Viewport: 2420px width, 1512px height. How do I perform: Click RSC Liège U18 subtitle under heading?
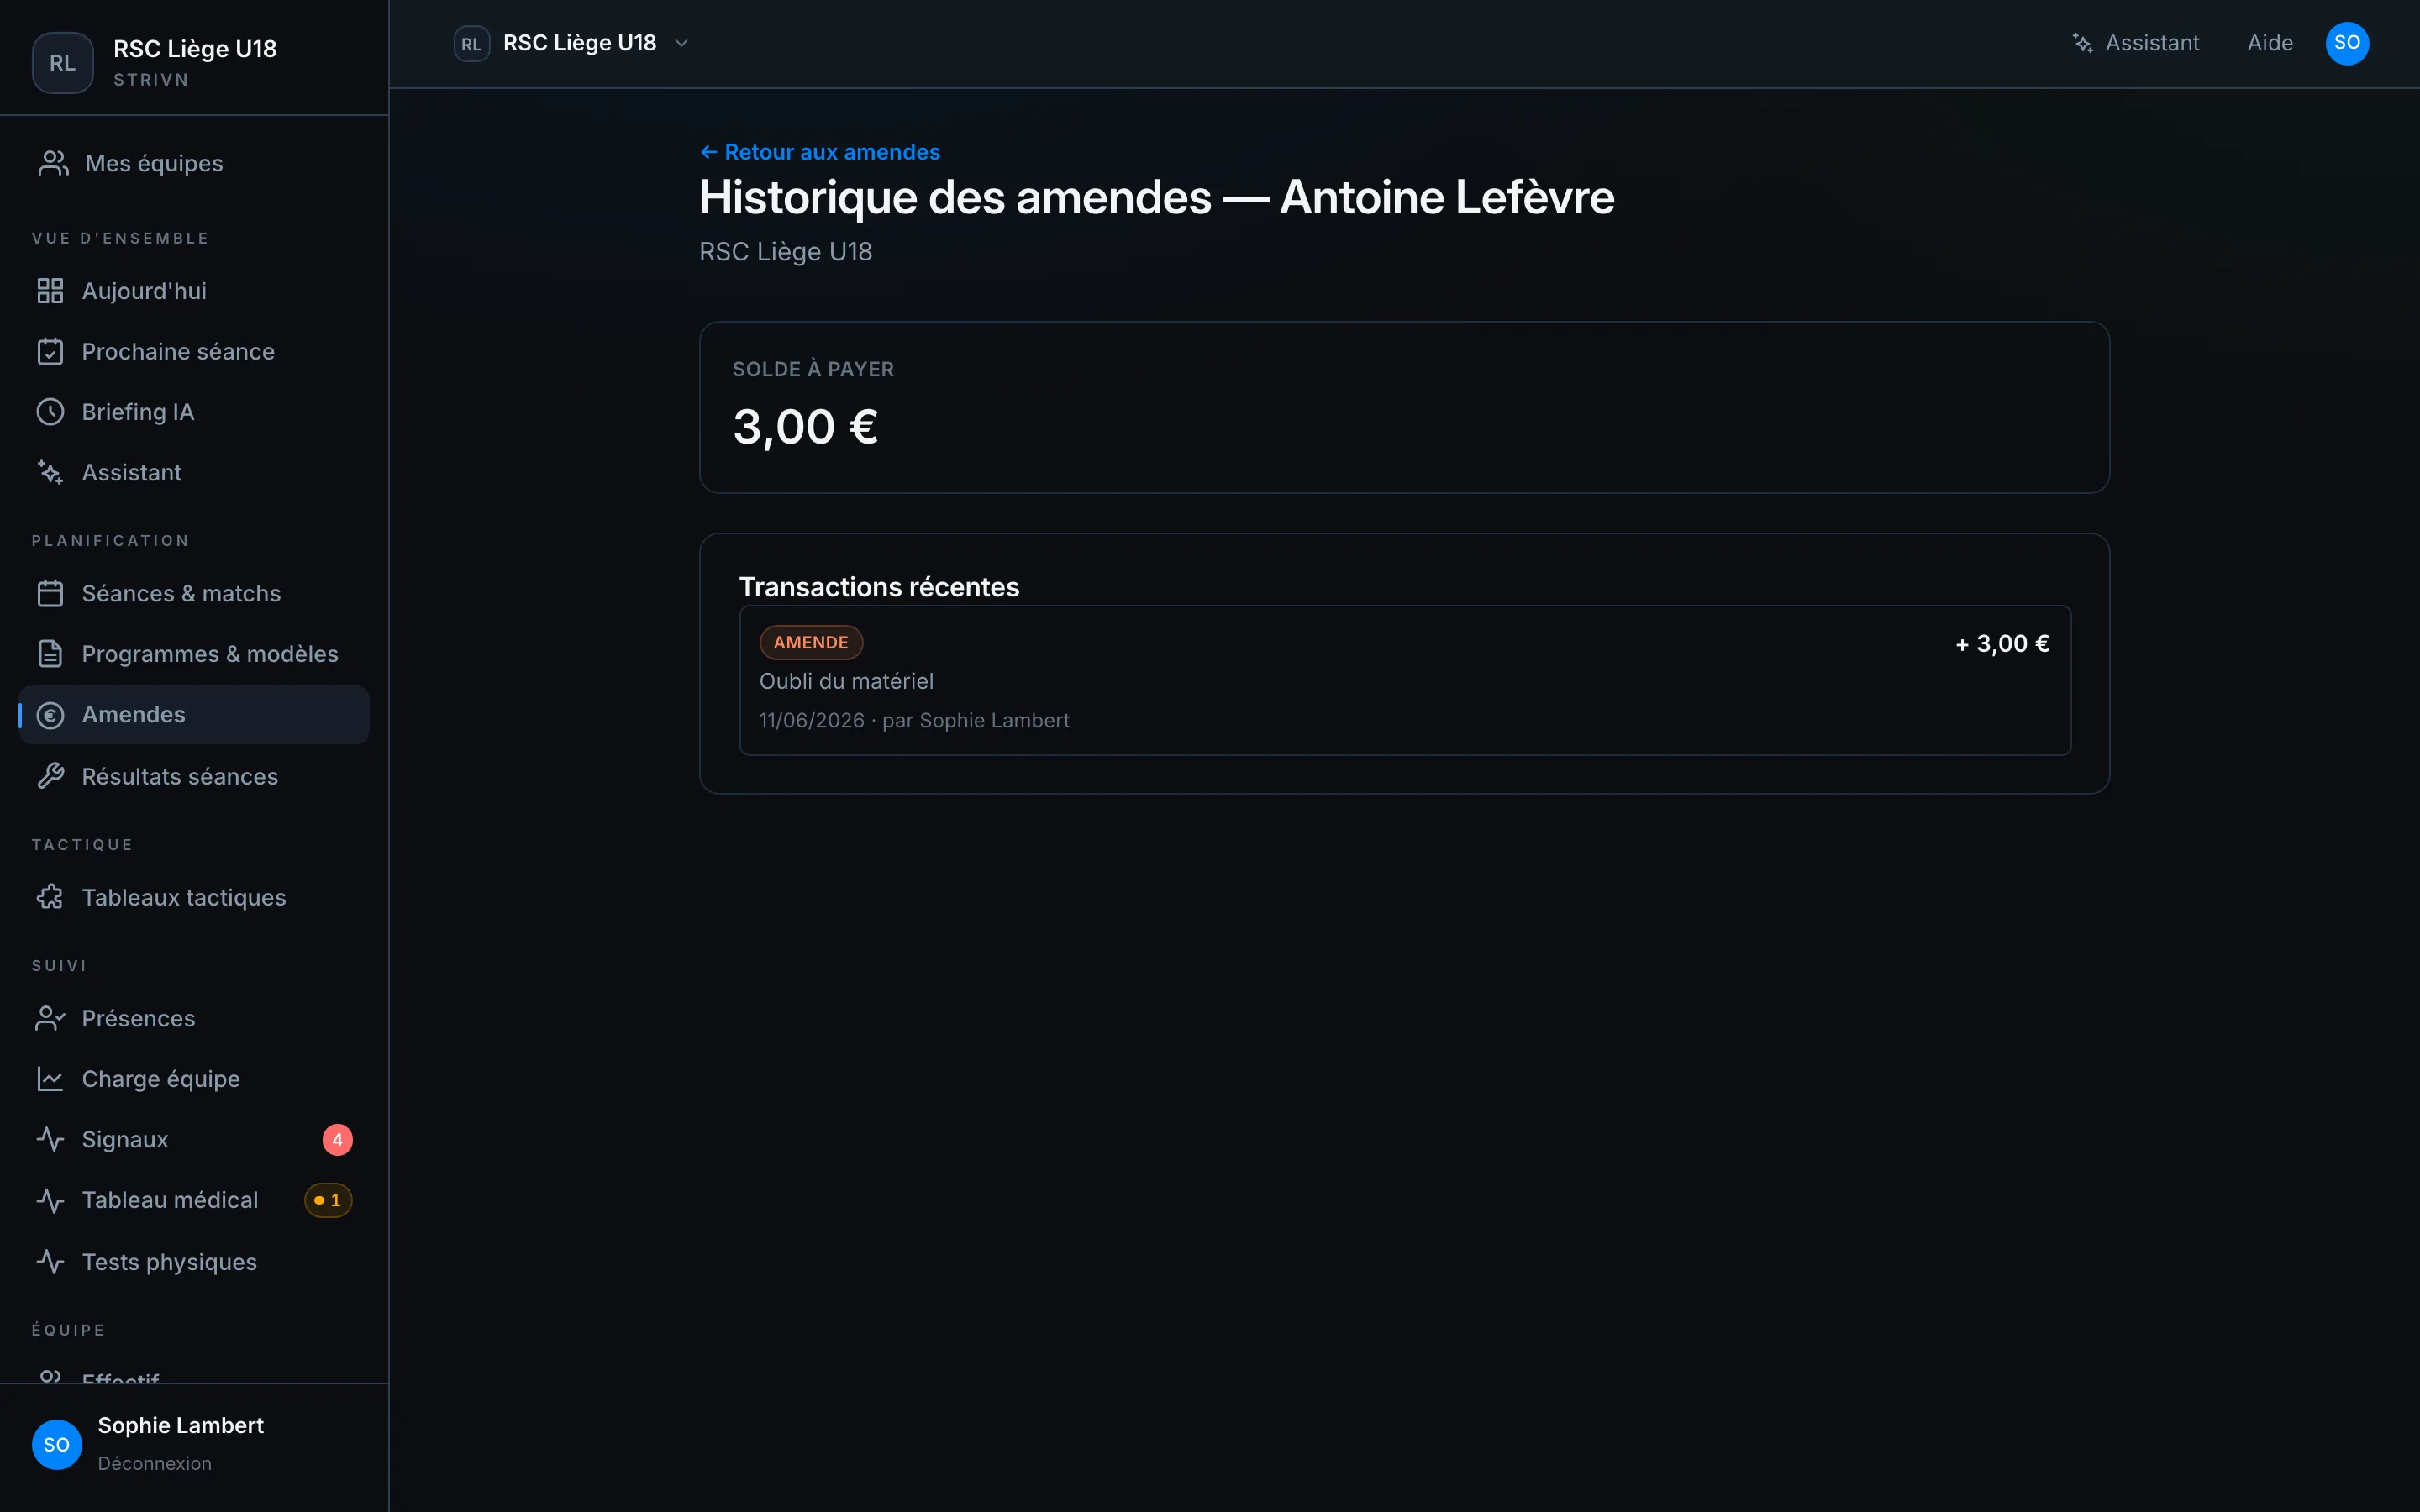pos(786,252)
